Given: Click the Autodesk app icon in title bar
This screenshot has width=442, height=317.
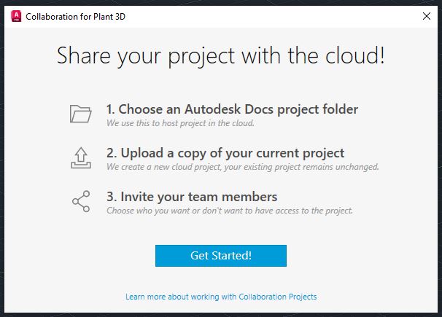Looking at the screenshot, I should [15, 15].
